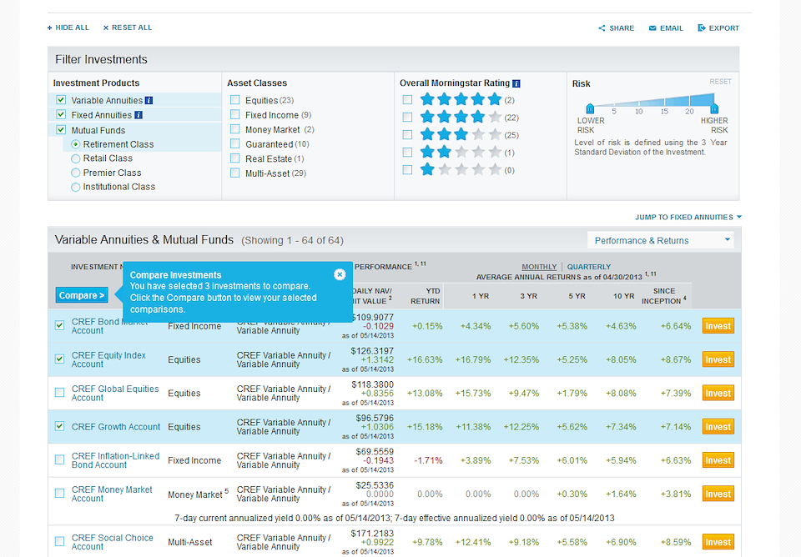The image size is (801, 557).
Task: Check CREF Global Equities Account
Action: tap(60, 393)
